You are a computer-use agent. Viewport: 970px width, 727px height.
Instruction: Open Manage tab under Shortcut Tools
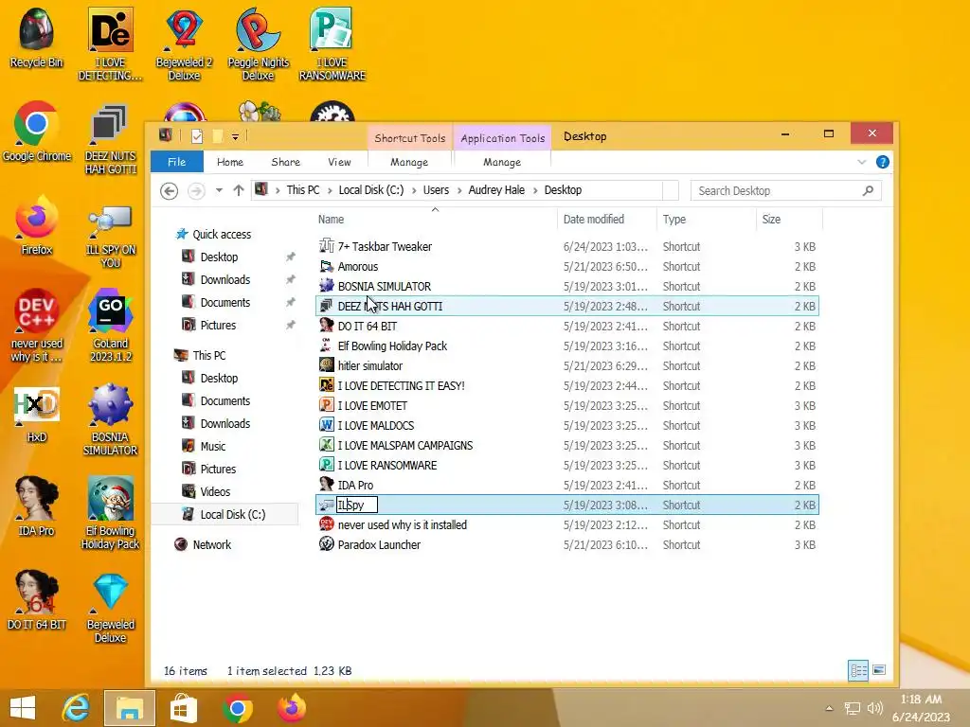tap(409, 162)
